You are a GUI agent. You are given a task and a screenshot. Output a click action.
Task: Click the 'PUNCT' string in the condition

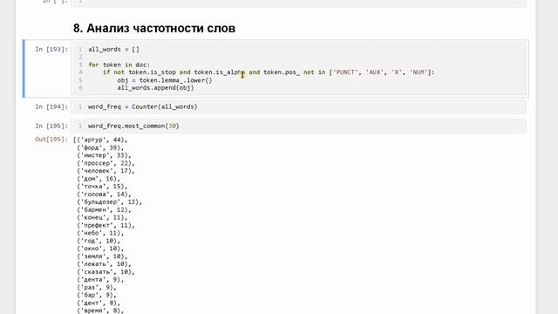(x=345, y=72)
